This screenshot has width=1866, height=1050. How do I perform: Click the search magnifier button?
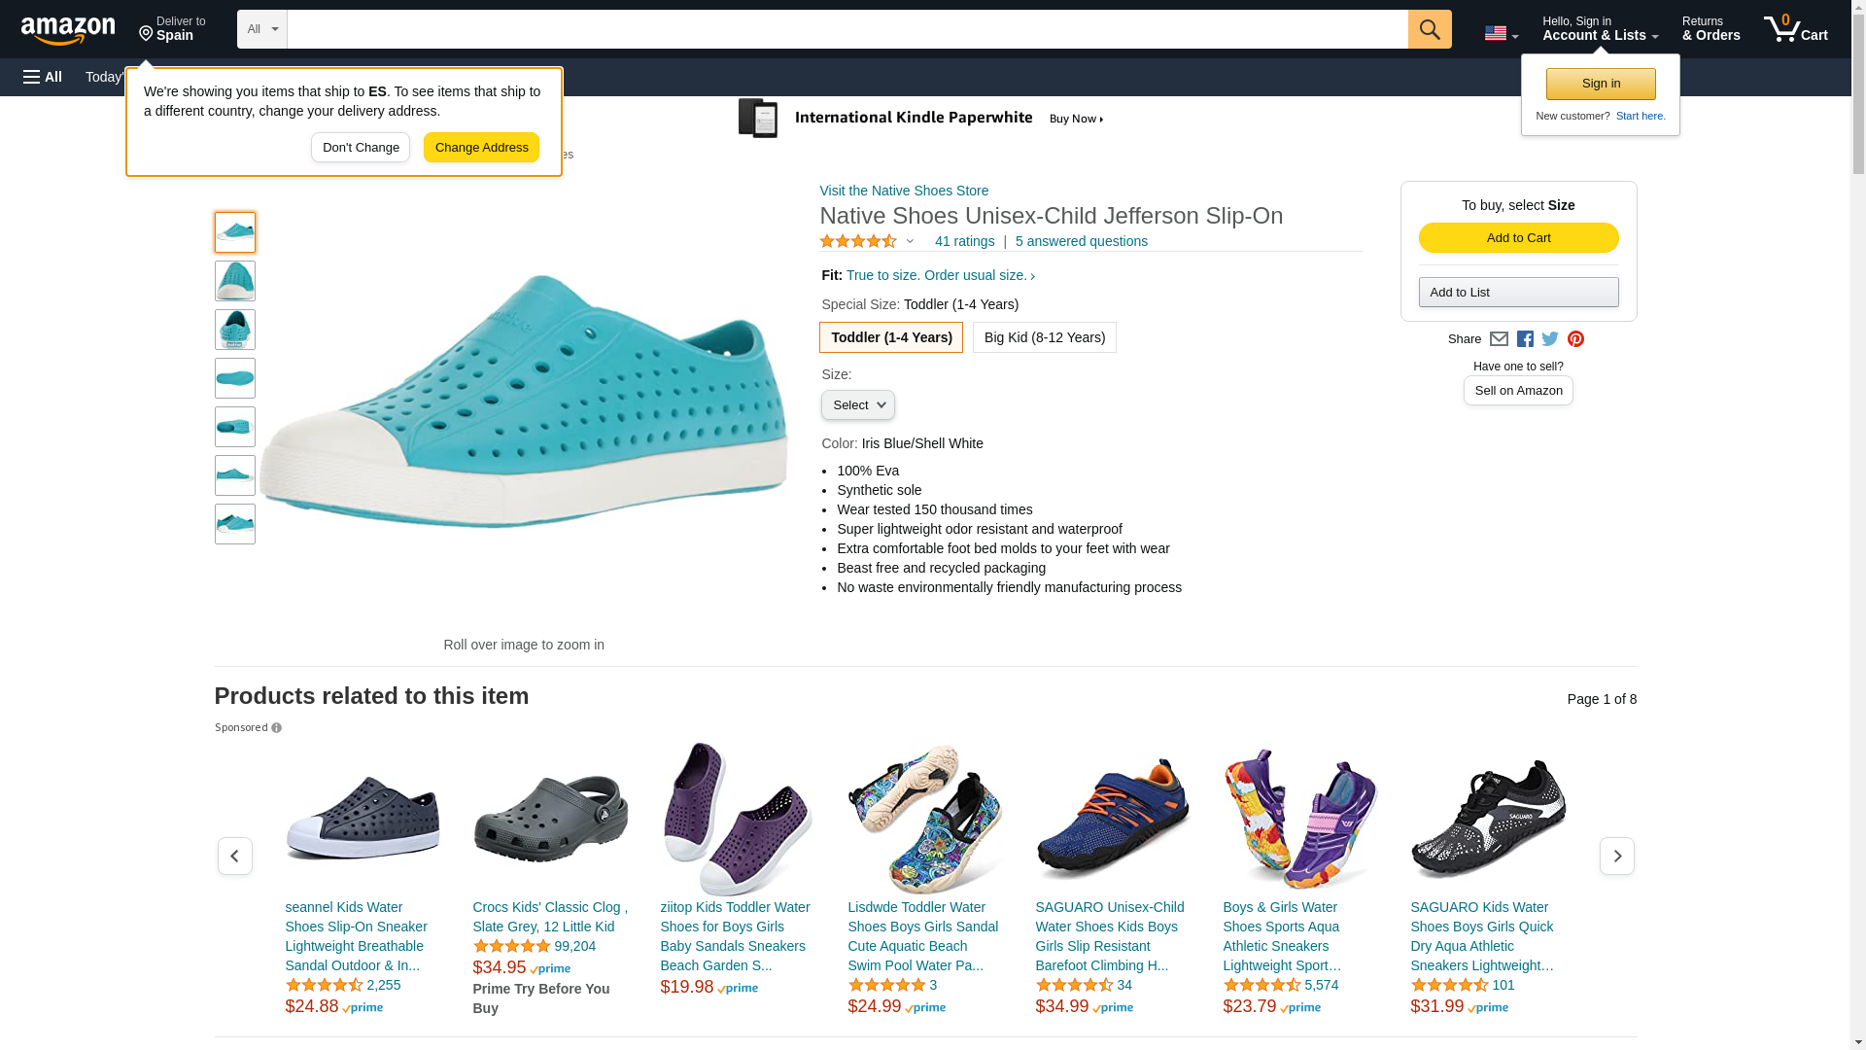pos(1429,29)
